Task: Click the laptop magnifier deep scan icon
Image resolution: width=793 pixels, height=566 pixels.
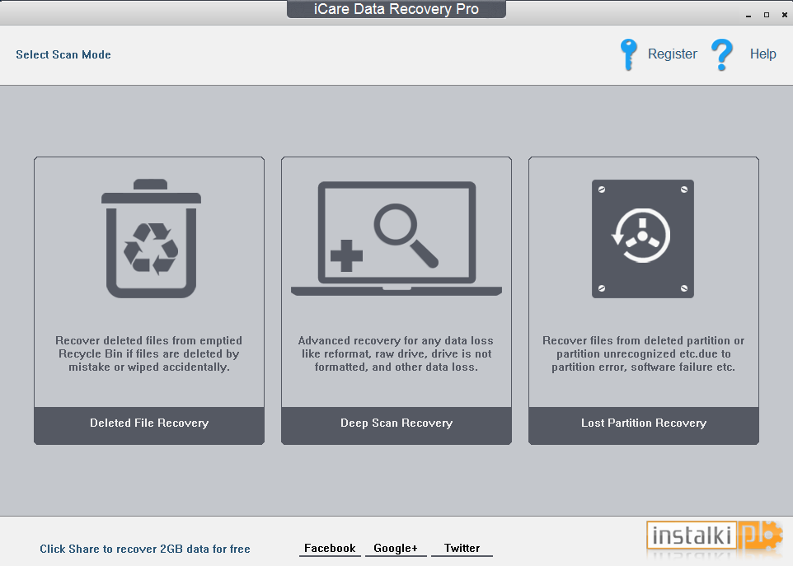Action: (x=396, y=239)
